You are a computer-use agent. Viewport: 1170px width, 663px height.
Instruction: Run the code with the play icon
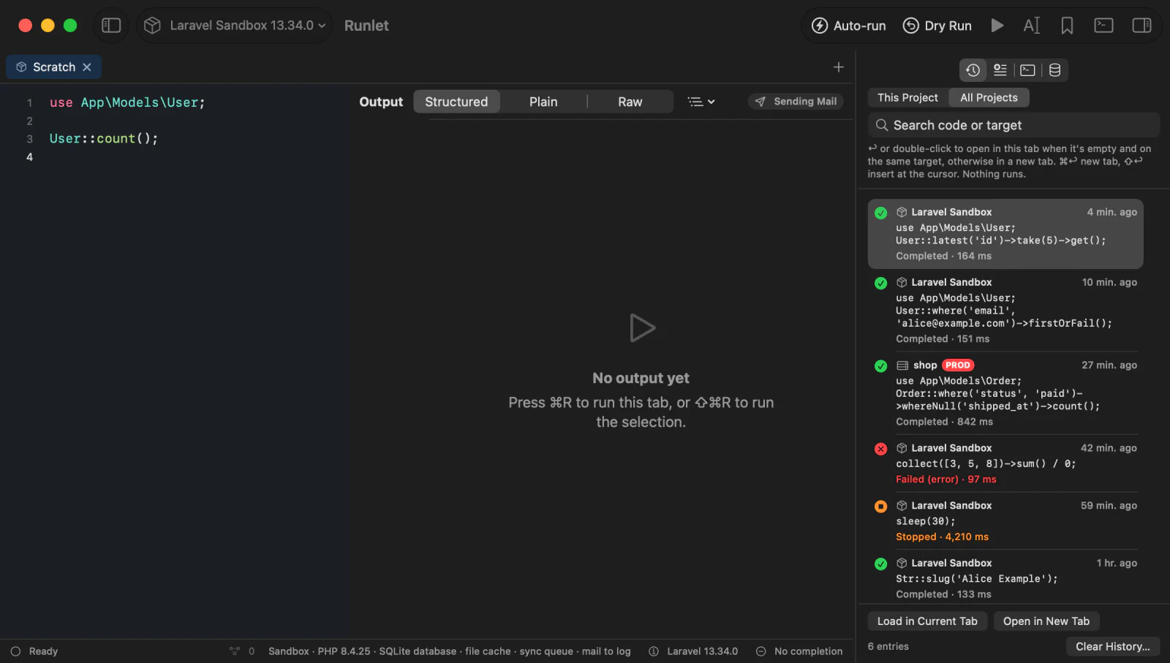(x=997, y=26)
